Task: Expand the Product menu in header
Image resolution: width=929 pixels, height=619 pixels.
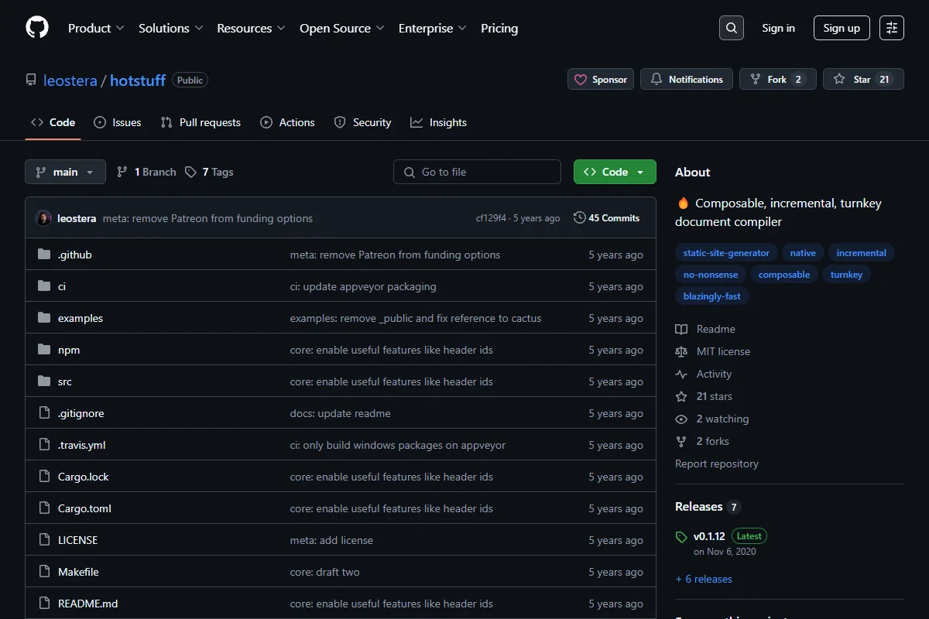Action: click(x=96, y=28)
